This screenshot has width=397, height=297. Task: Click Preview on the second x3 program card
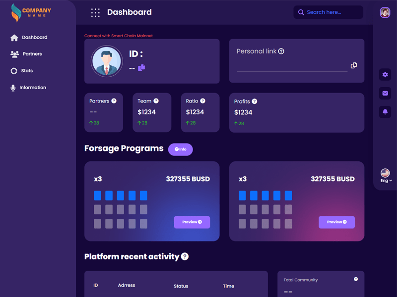tap(336, 222)
